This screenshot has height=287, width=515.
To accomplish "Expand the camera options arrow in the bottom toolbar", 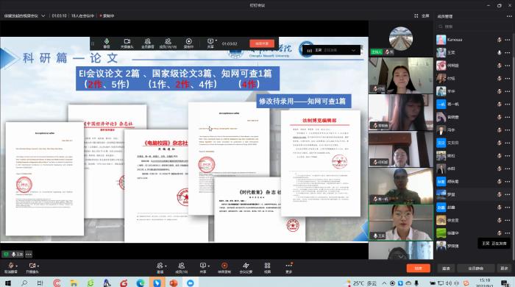I will (38, 266).
